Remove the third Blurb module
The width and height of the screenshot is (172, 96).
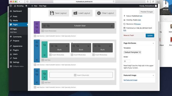pos(110,46)
